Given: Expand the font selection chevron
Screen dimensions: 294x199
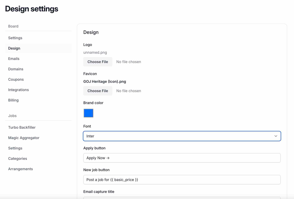Looking at the screenshot, I should coord(276,136).
